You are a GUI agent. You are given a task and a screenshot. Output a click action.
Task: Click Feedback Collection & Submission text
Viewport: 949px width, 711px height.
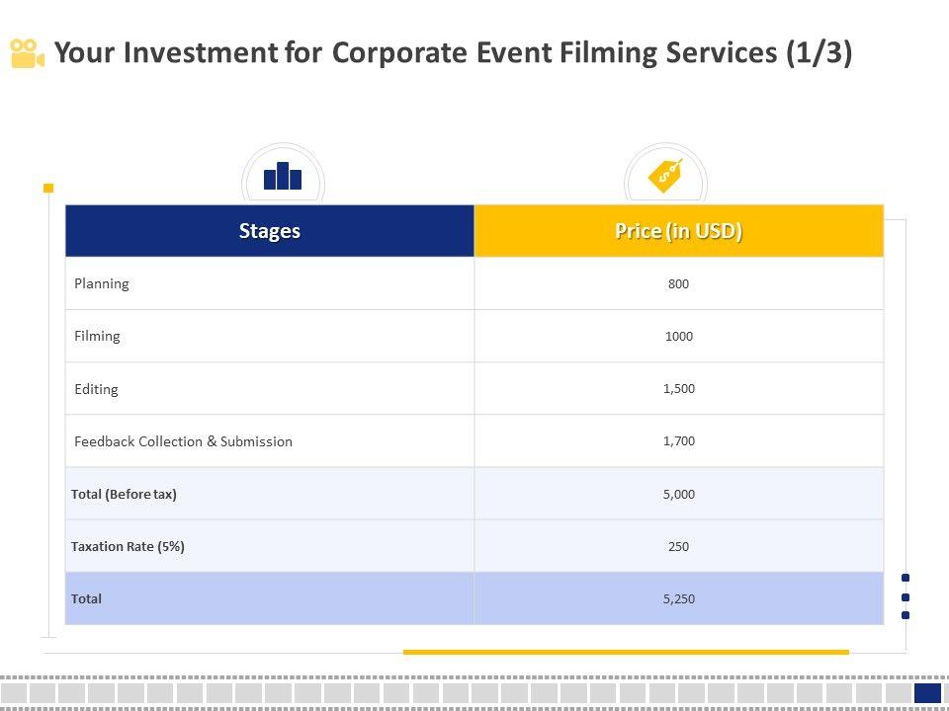[183, 441]
